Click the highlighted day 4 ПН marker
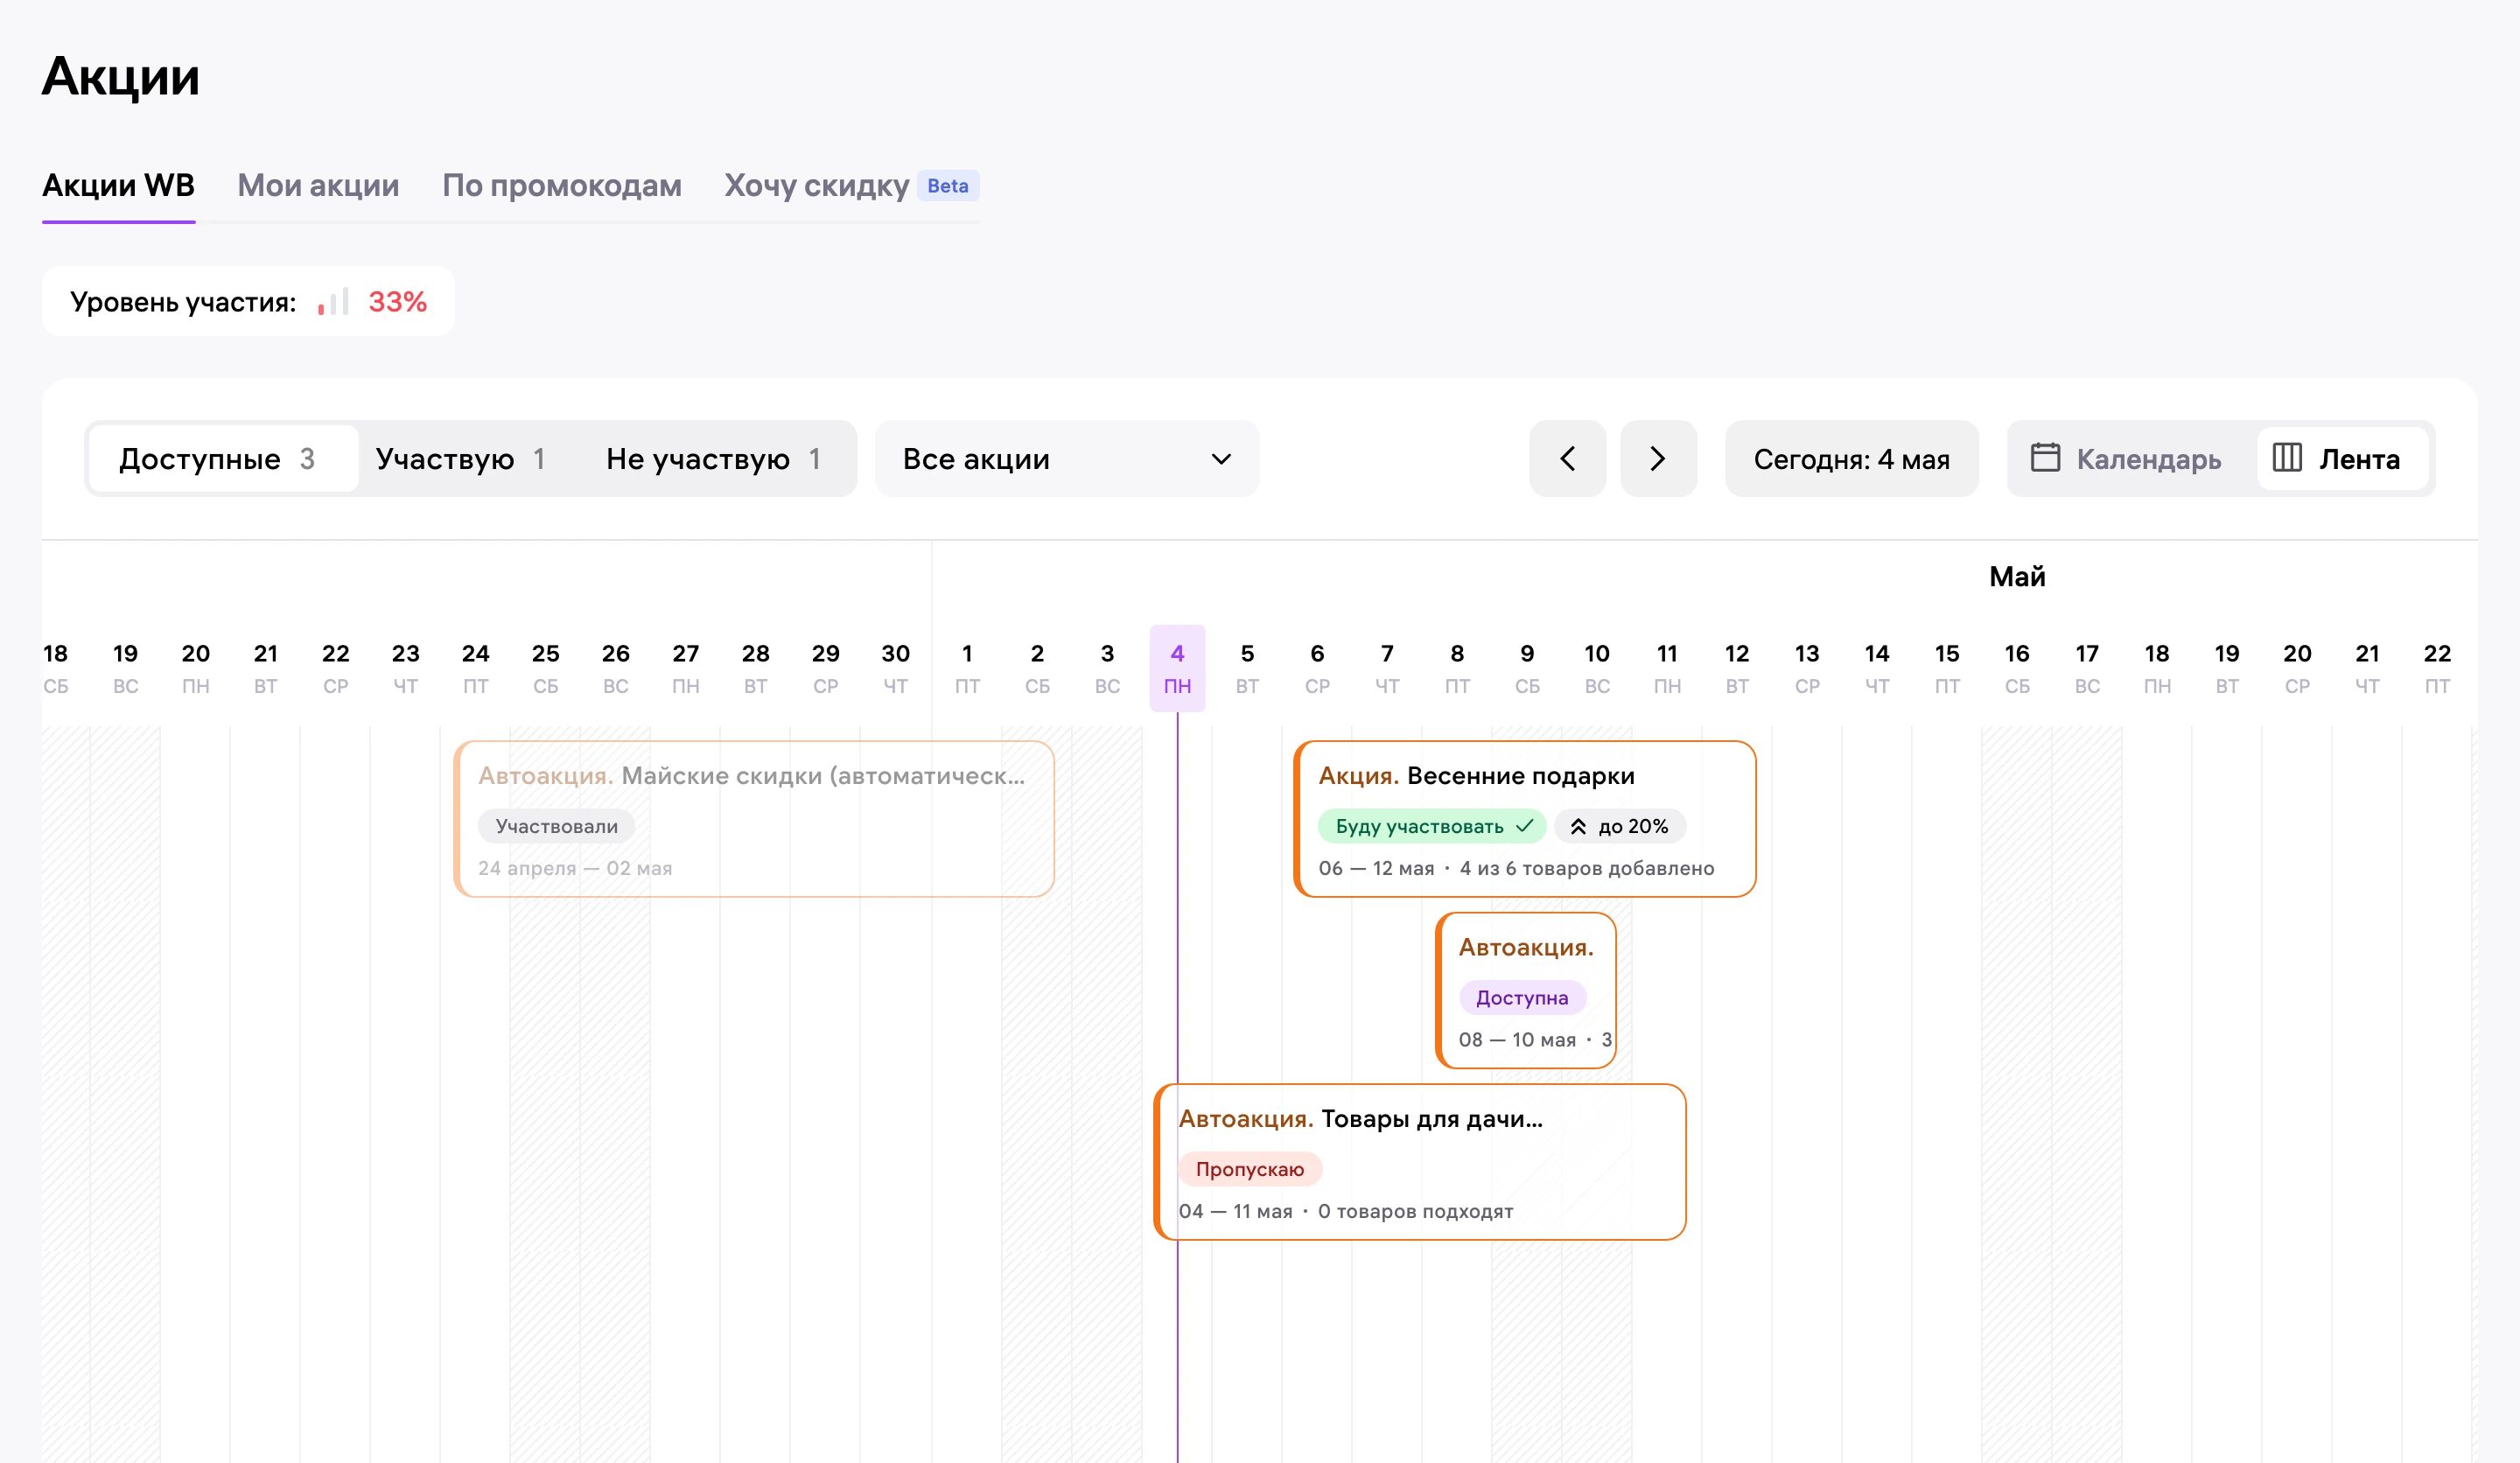Screen dimensions: 2520x1463 point(1177,668)
